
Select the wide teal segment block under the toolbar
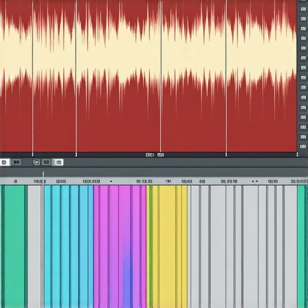(x=14, y=247)
